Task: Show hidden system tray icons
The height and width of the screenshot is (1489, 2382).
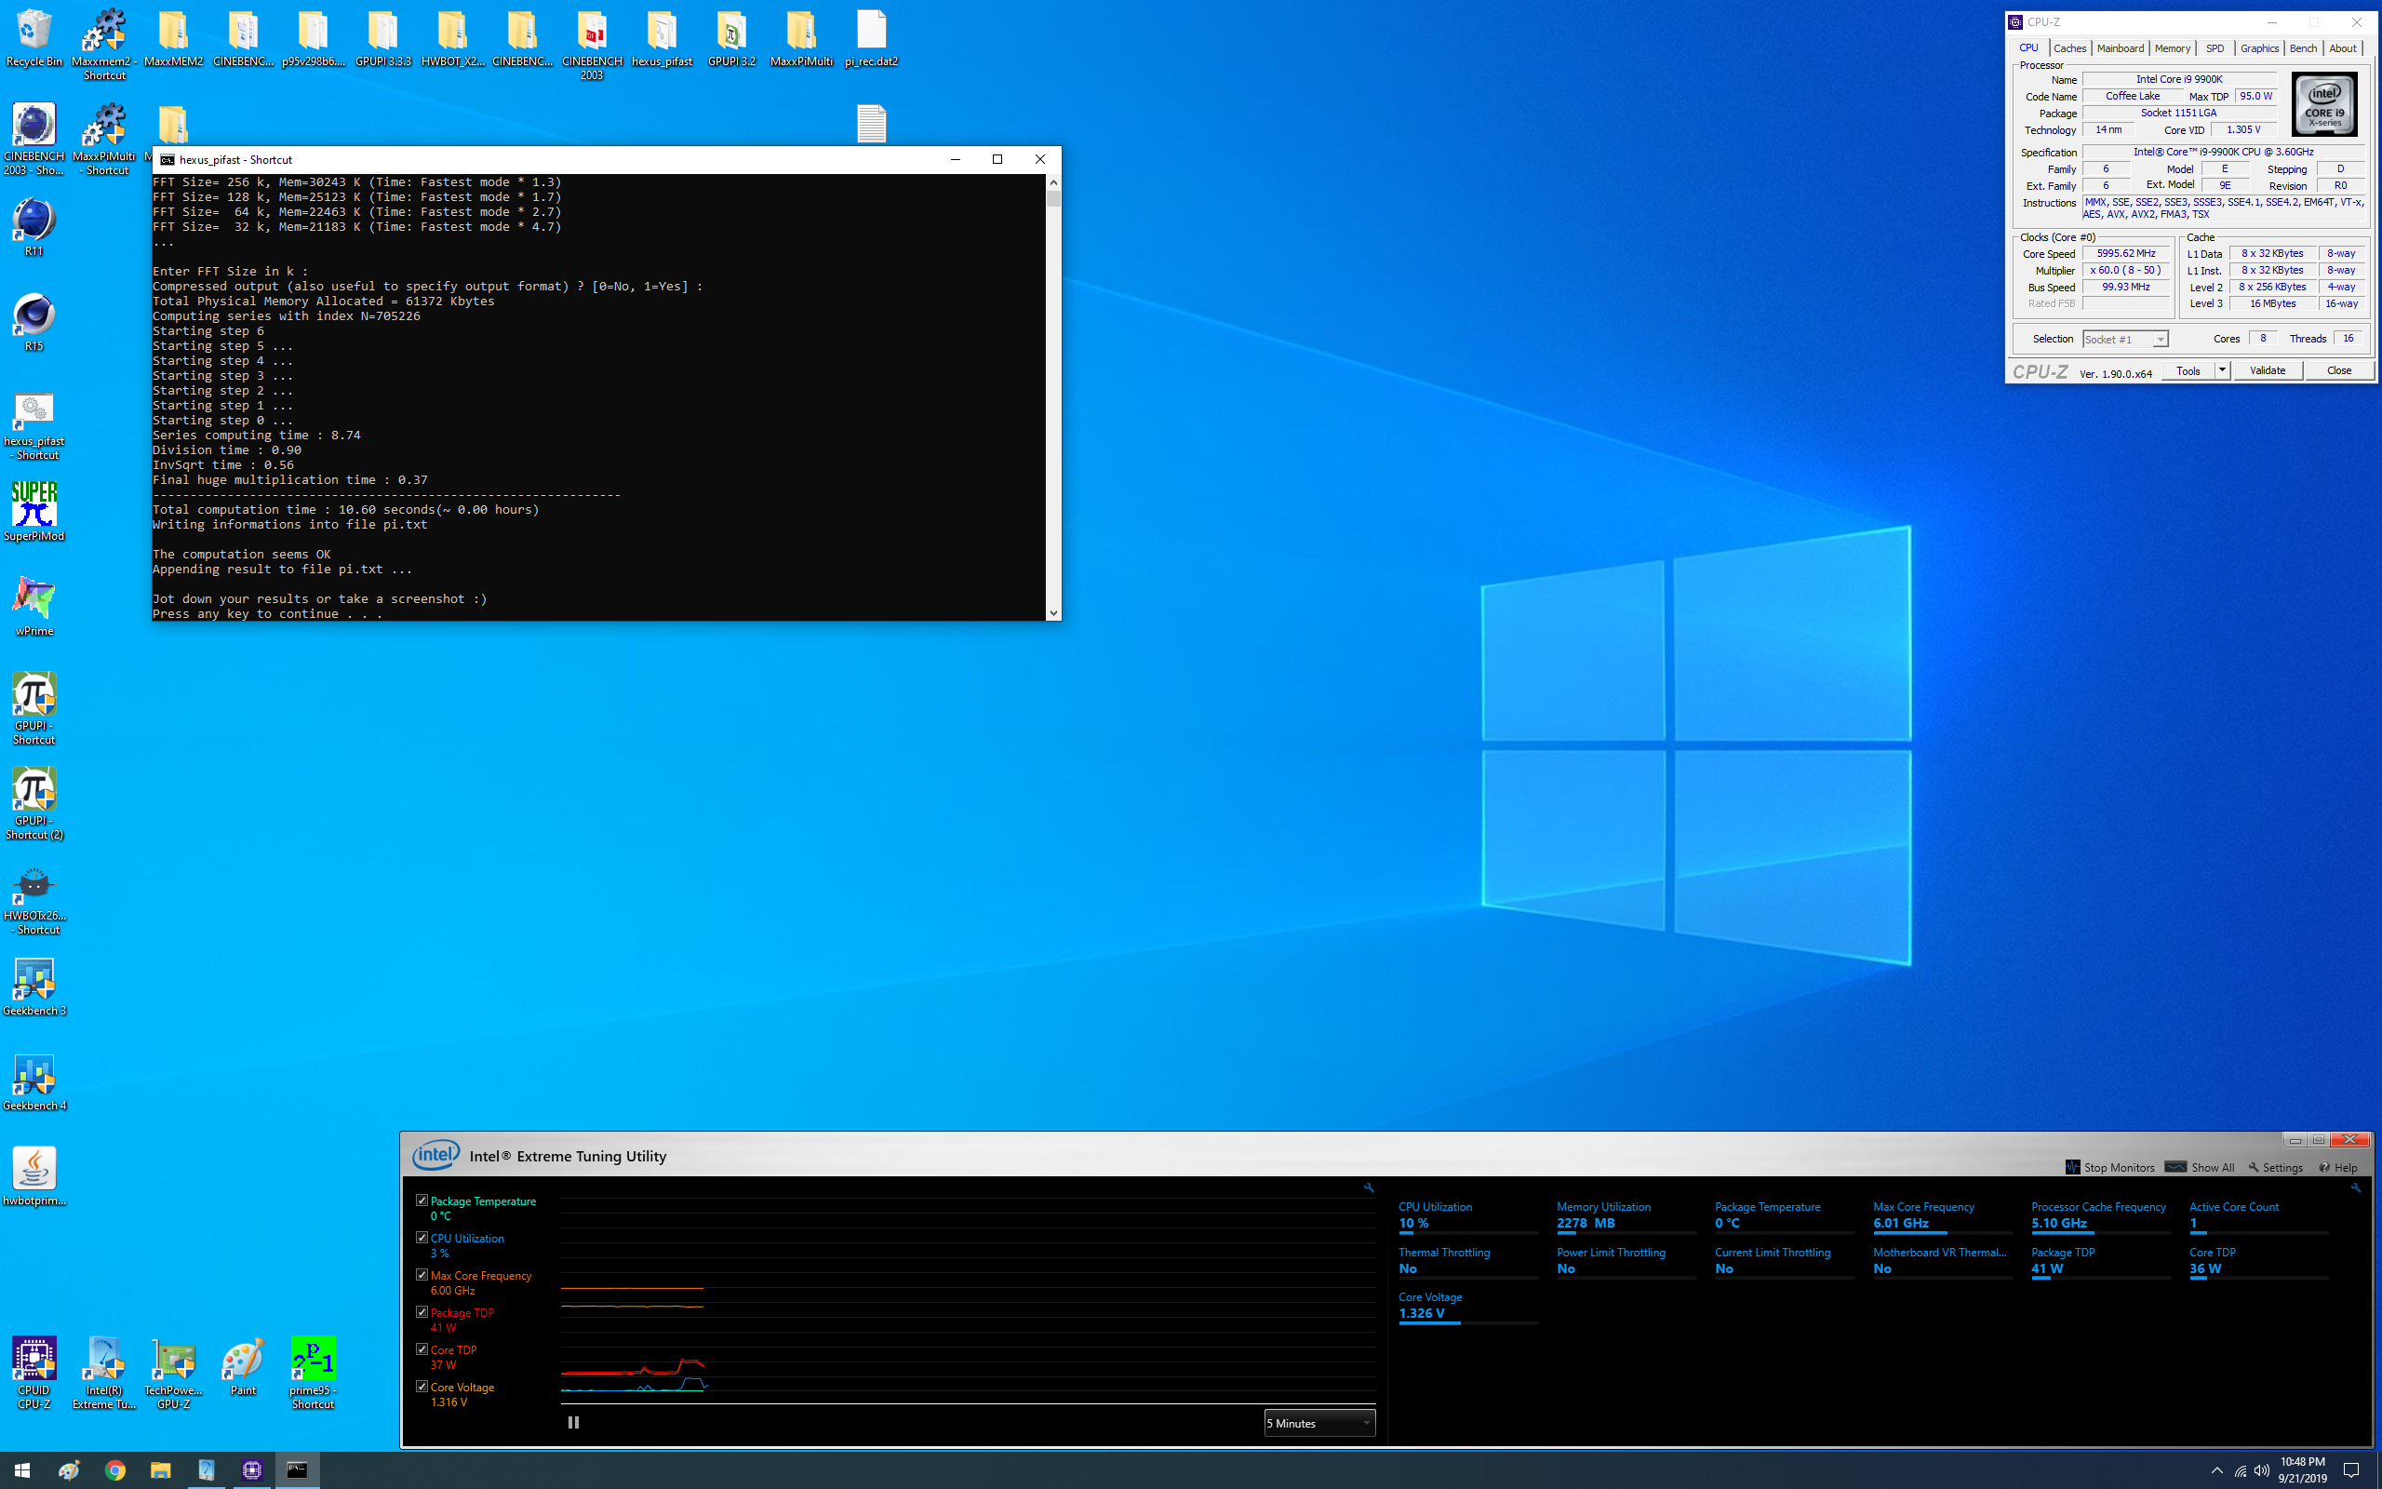Action: coord(2216,1470)
